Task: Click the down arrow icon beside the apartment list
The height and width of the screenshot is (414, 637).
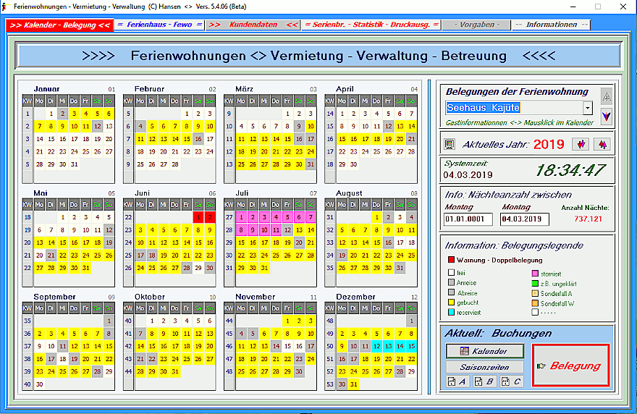Action: click(x=607, y=116)
